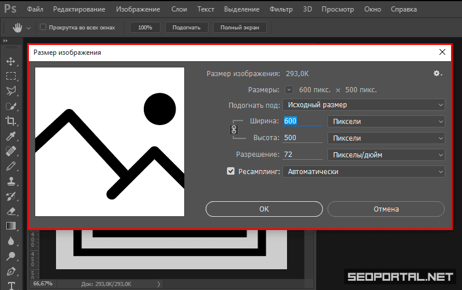Click the constrain proportions chain link icon

click(234, 130)
